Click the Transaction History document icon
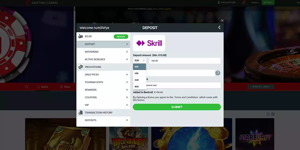This screenshot has width=300, height=150. coord(80,112)
